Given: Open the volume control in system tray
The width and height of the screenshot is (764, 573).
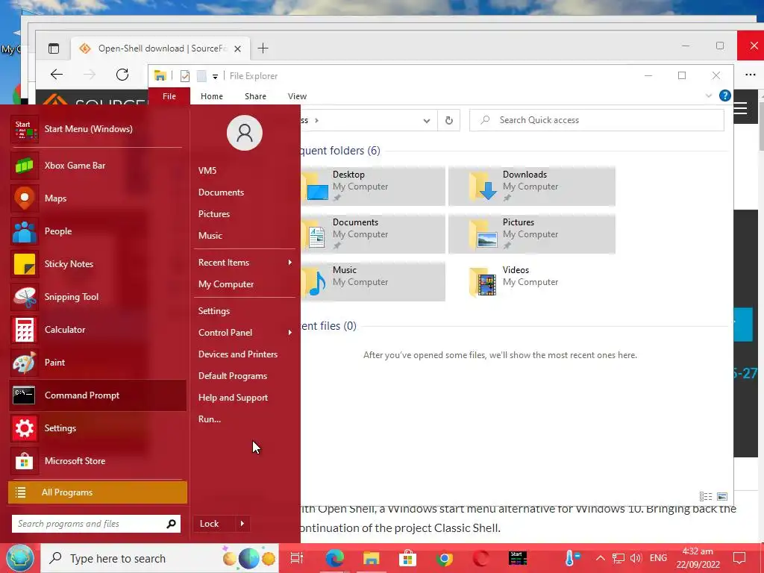Looking at the screenshot, I should pos(636,558).
